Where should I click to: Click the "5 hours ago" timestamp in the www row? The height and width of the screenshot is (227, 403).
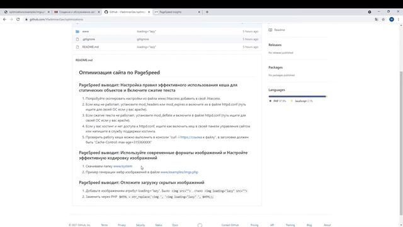251,32
